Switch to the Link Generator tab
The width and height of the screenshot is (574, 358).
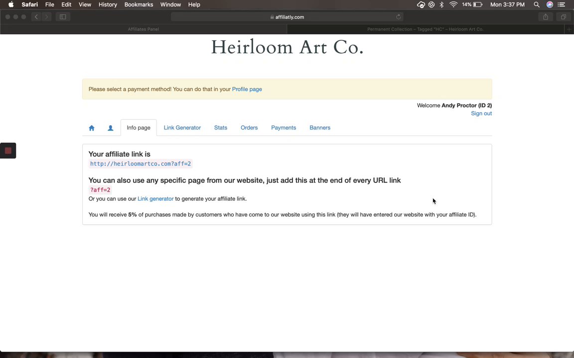pos(182,127)
